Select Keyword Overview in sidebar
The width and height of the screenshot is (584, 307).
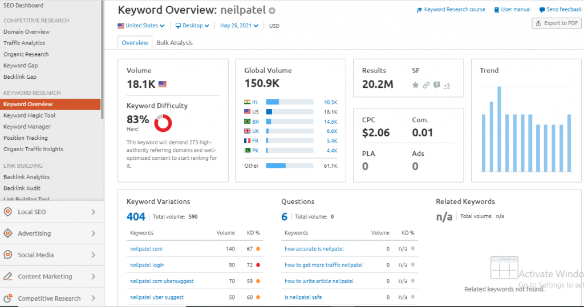pyautogui.click(x=50, y=104)
